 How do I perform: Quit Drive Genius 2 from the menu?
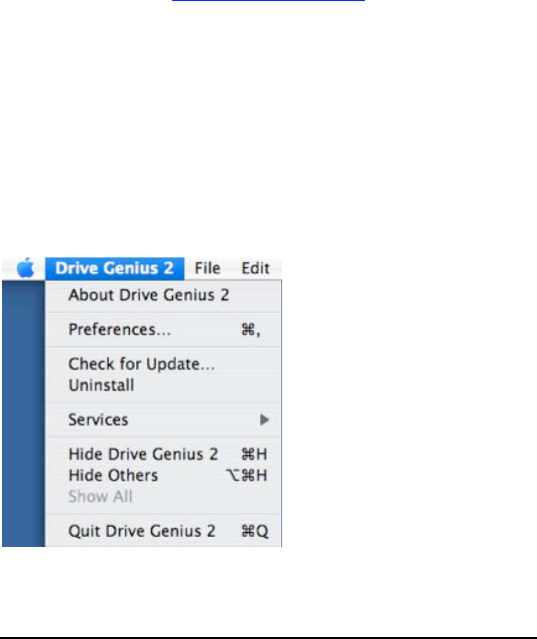point(142,532)
